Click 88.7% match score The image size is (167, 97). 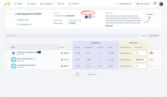(x=65, y=66)
